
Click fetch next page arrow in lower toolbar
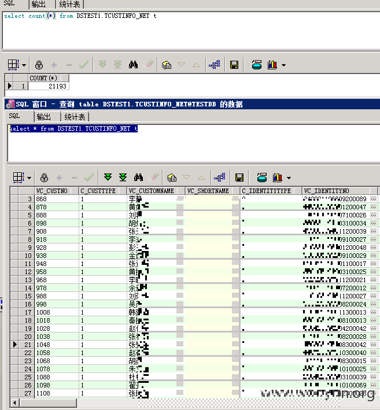[x=108, y=178]
